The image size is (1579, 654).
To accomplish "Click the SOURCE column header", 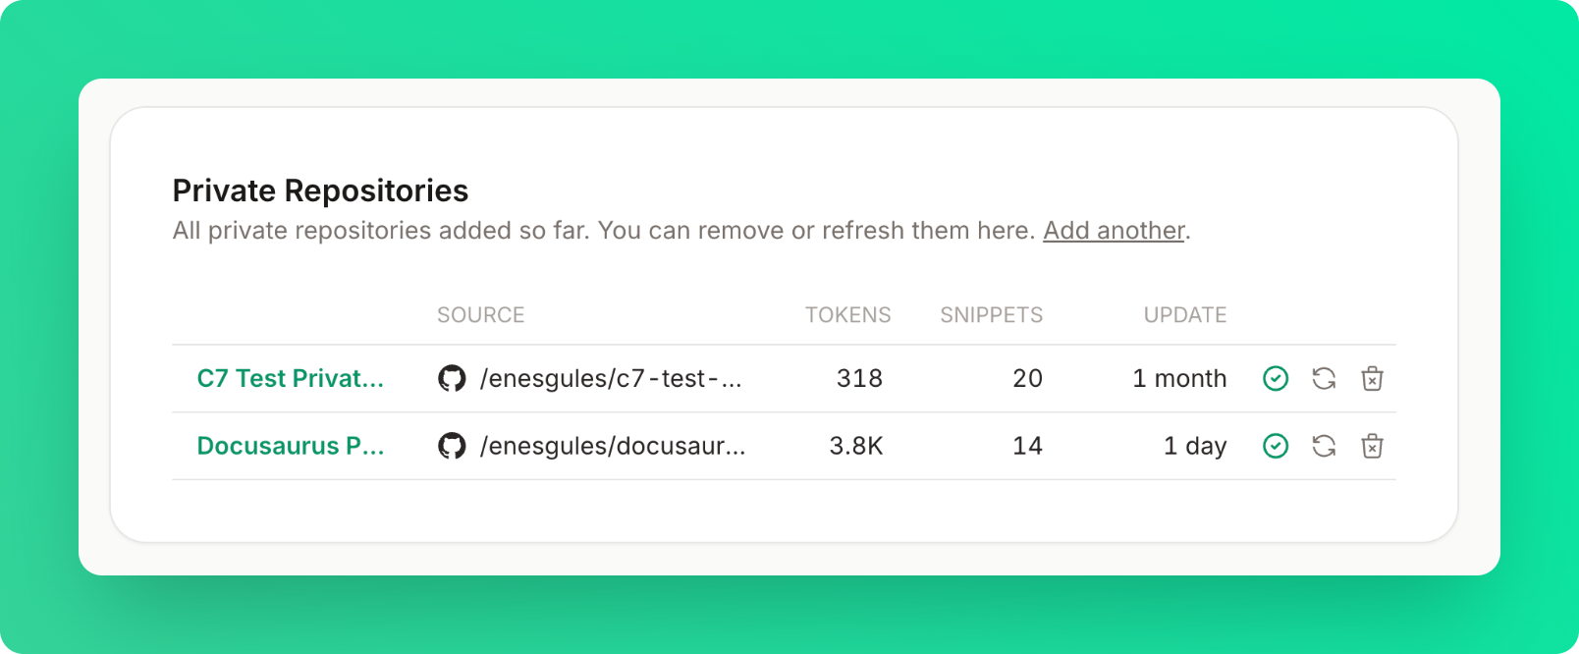I will 480,315.
